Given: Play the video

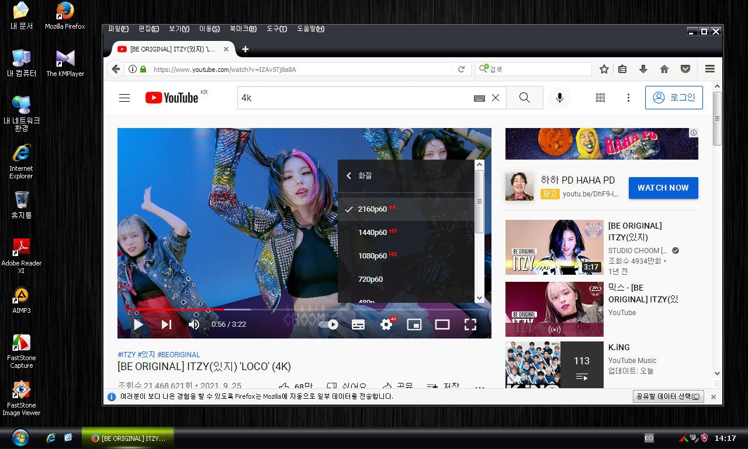Looking at the screenshot, I should [138, 324].
